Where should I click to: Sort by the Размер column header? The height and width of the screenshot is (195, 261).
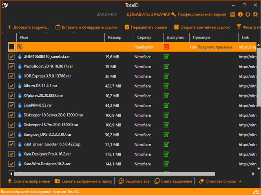click(x=119, y=37)
